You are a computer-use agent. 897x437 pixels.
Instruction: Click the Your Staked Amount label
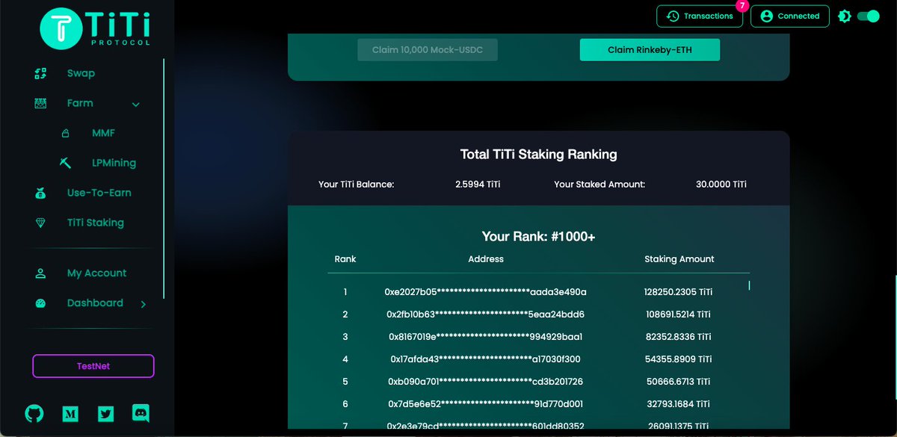[599, 185]
